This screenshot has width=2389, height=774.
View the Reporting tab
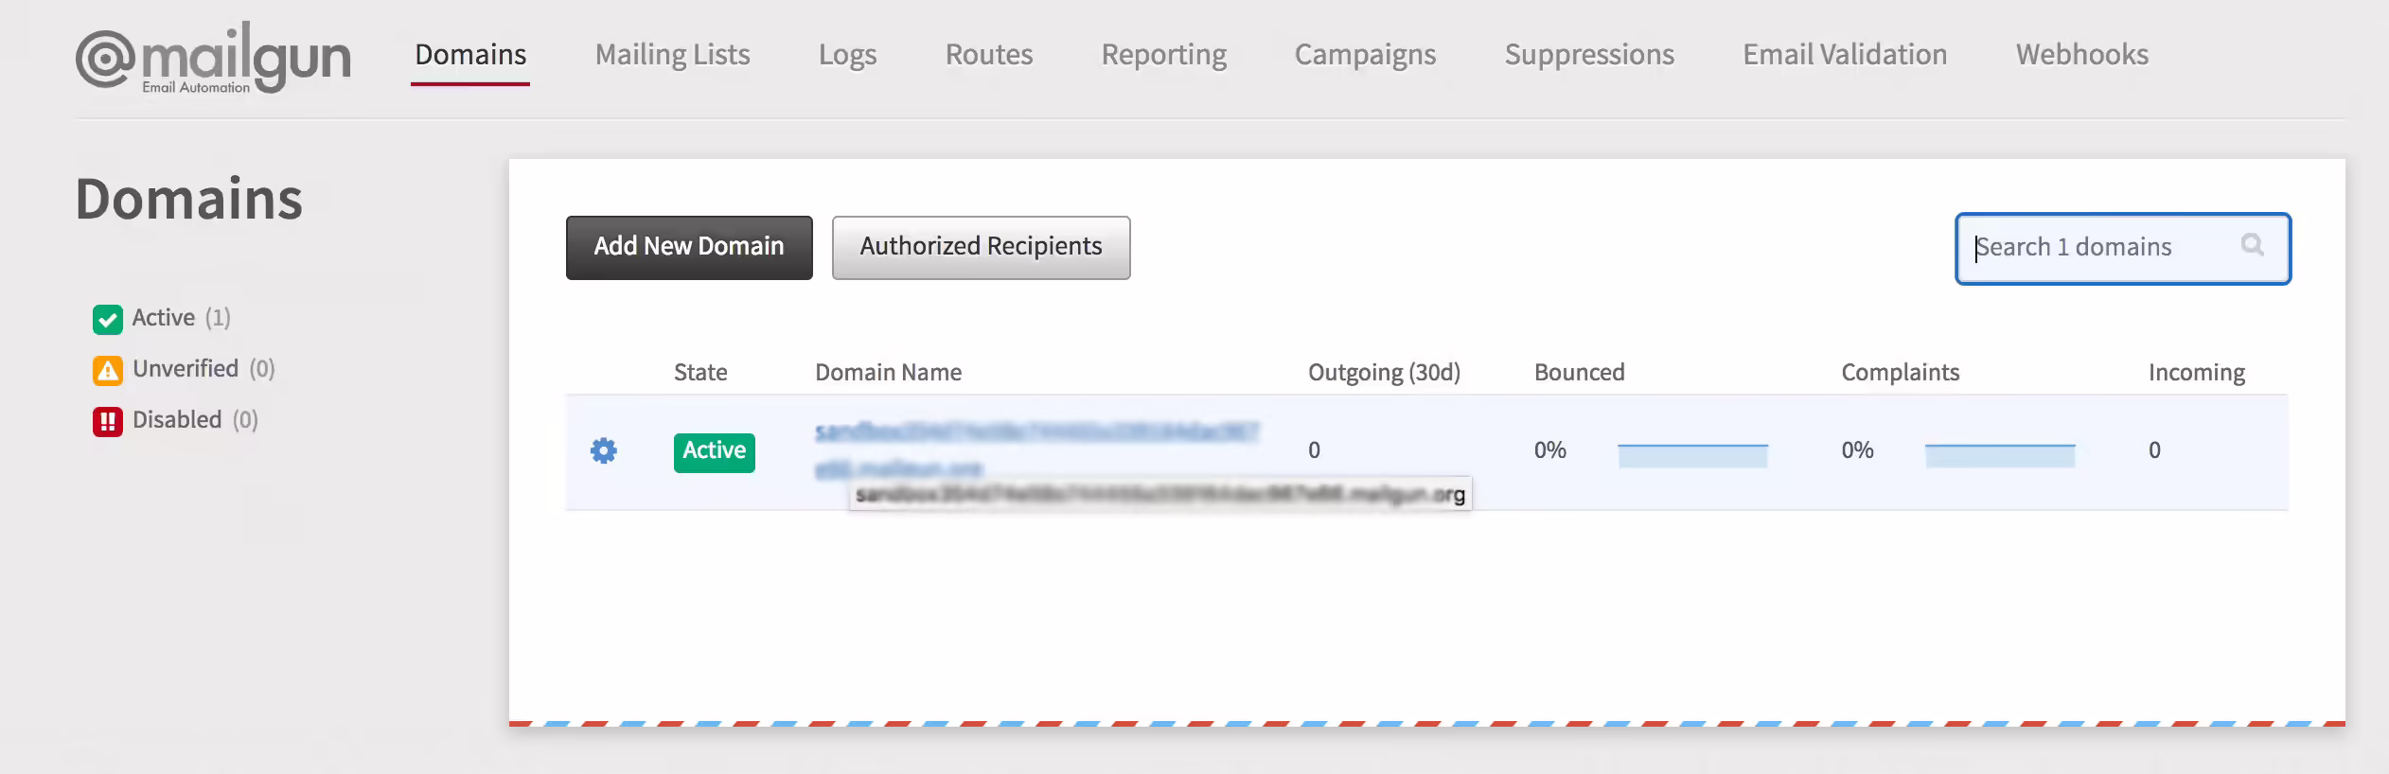1163,55
